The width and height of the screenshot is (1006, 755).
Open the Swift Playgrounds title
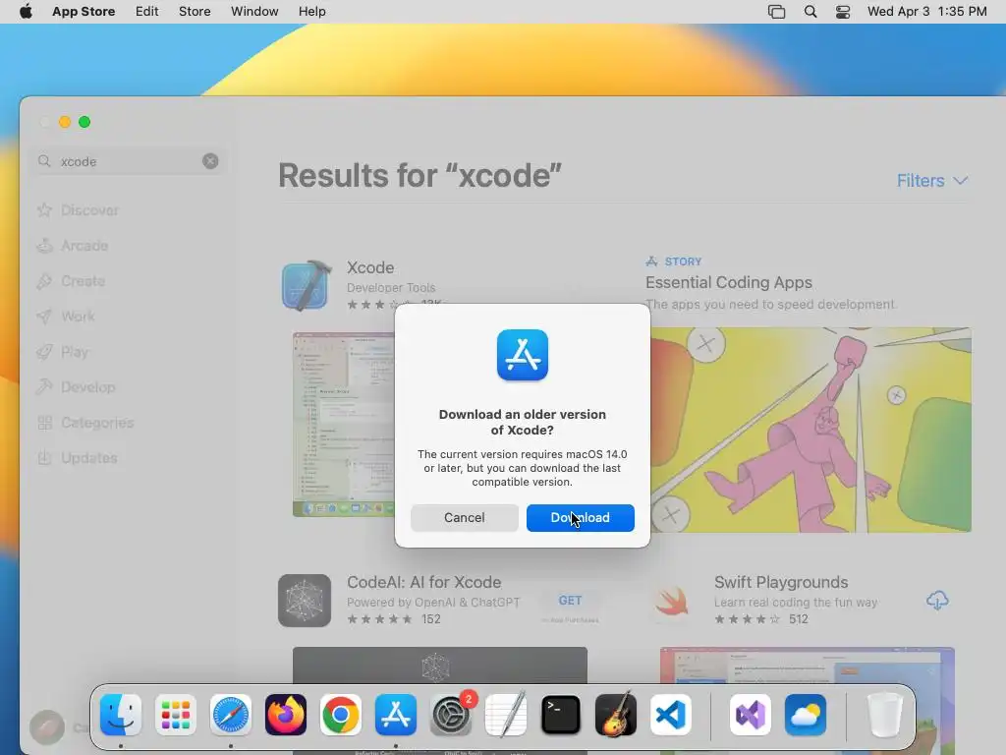(781, 582)
